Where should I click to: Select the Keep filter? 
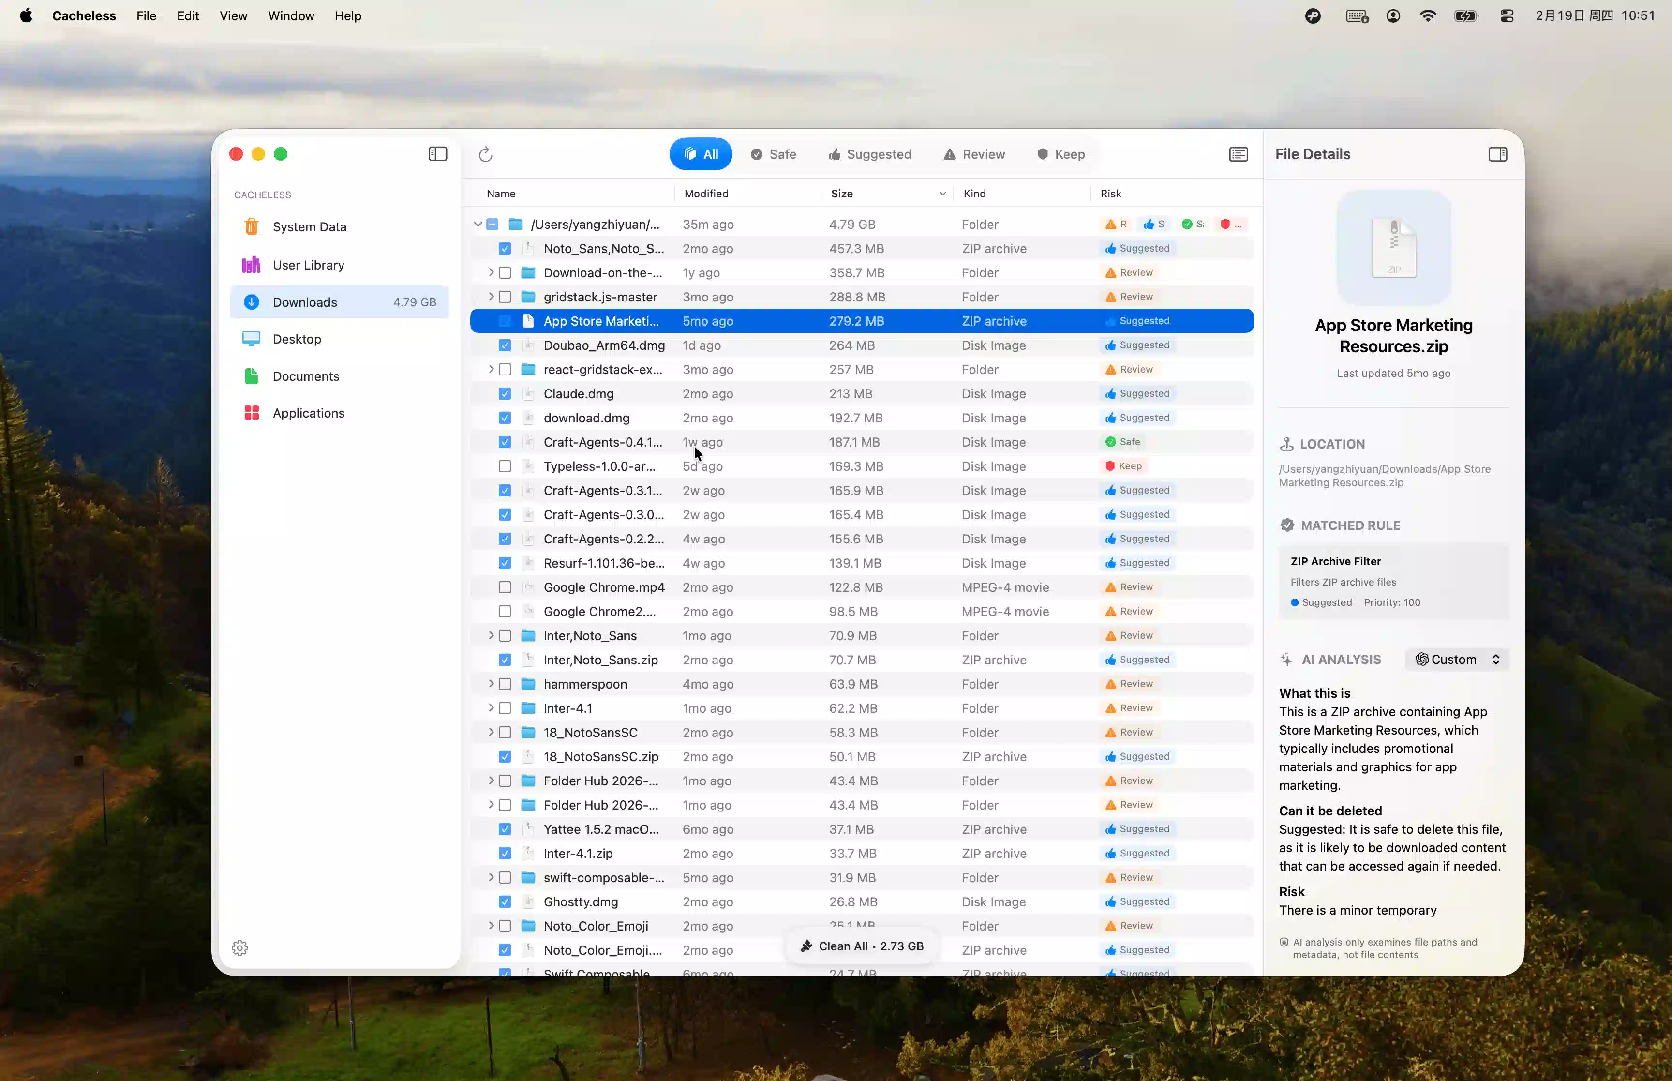click(x=1061, y=154)
